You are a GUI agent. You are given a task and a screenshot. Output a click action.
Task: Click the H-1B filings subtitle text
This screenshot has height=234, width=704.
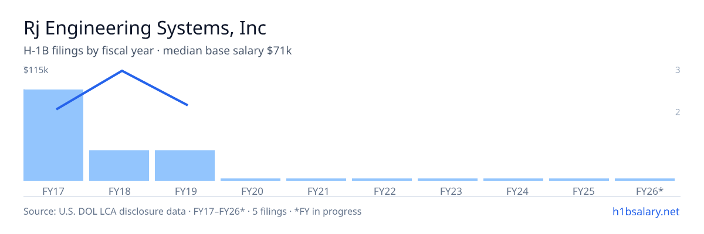(x=158, y=51)
